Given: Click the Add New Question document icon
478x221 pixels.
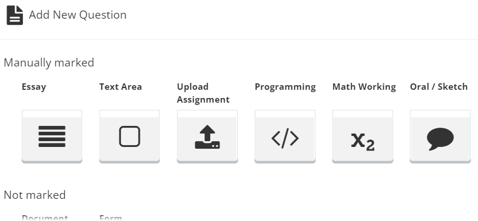Looking at the screenshot, I should (x=15, y=15).
